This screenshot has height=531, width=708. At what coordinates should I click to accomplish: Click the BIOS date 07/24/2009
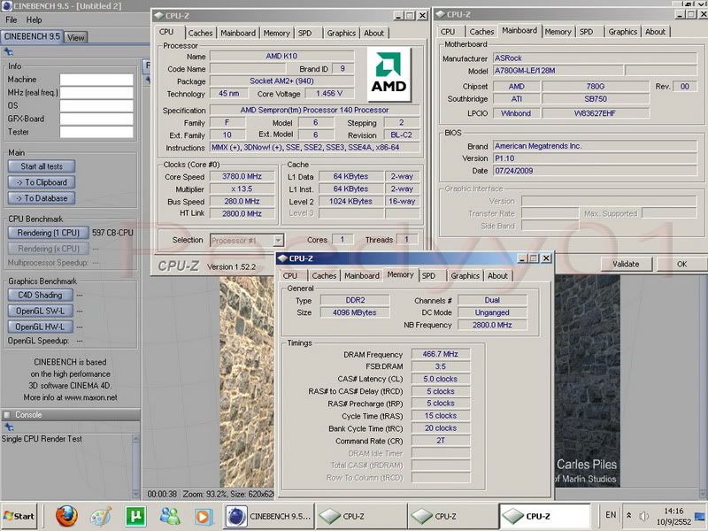click(594, 171)
